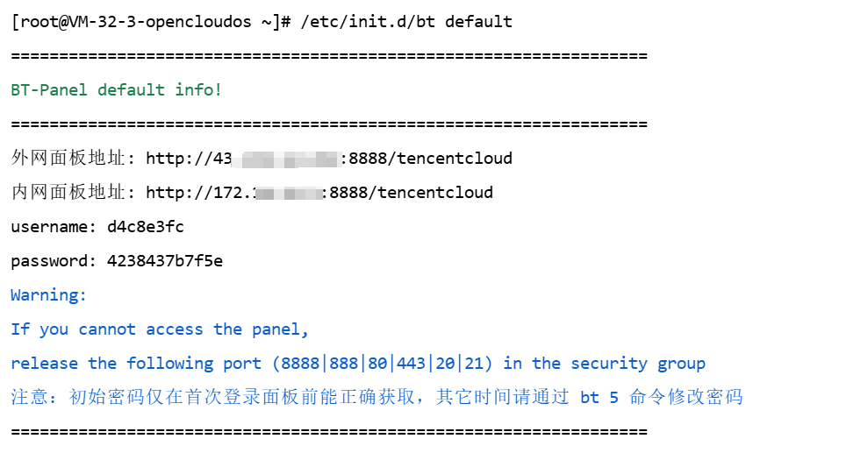The image size is (846, 453).
Task: Click the first separator line of equals signs
Action: click(329, 56)
